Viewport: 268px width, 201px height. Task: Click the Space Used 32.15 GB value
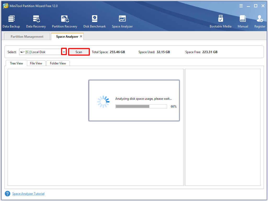[x=163, y=52]
